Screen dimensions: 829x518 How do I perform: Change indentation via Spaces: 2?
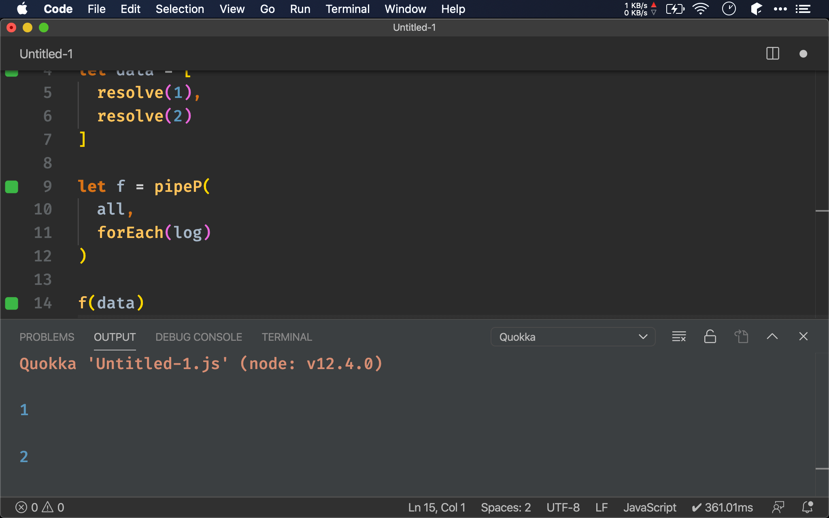point(506,507)
